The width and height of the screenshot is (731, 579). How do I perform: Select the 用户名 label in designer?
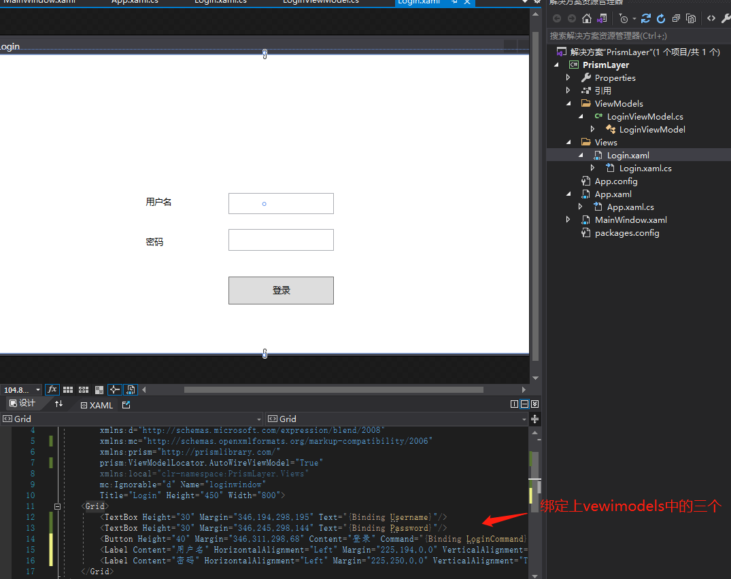158,202
